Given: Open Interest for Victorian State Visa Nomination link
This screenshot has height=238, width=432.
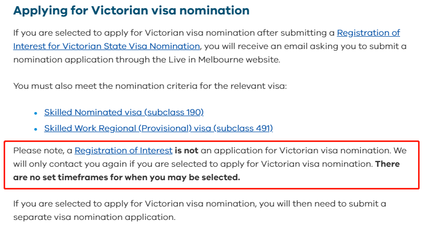Looking at the screenshot, I should [x=107, y=46].
